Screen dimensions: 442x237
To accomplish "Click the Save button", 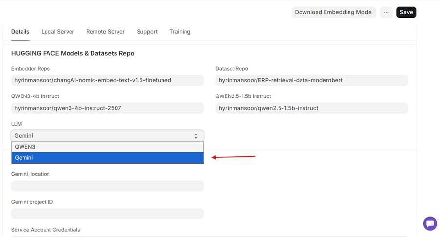I will pyautogui.click(x=406, y=12).
